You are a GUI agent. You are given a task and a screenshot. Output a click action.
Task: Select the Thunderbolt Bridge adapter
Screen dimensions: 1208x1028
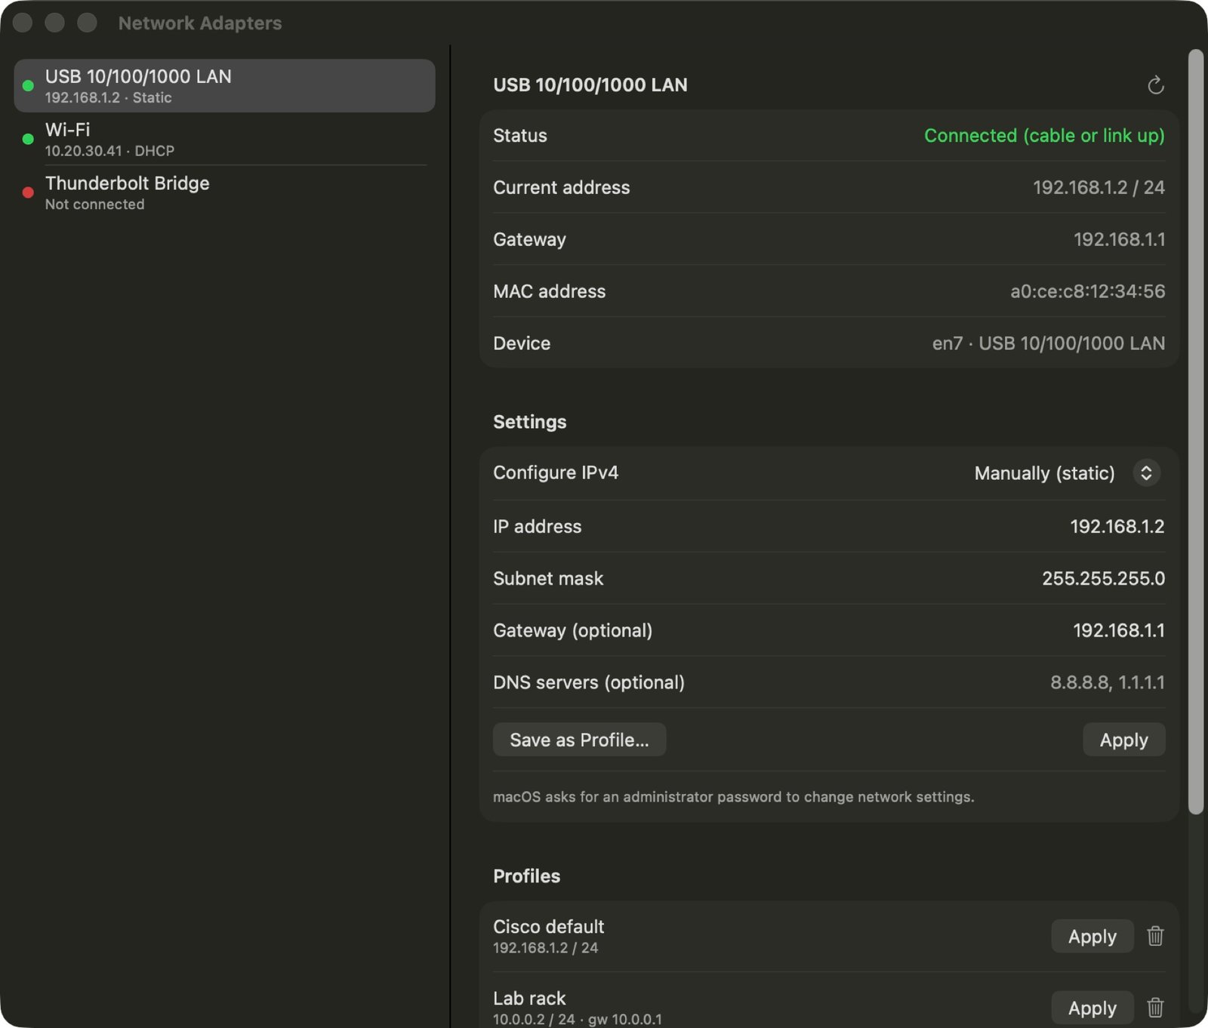[224, 192]
